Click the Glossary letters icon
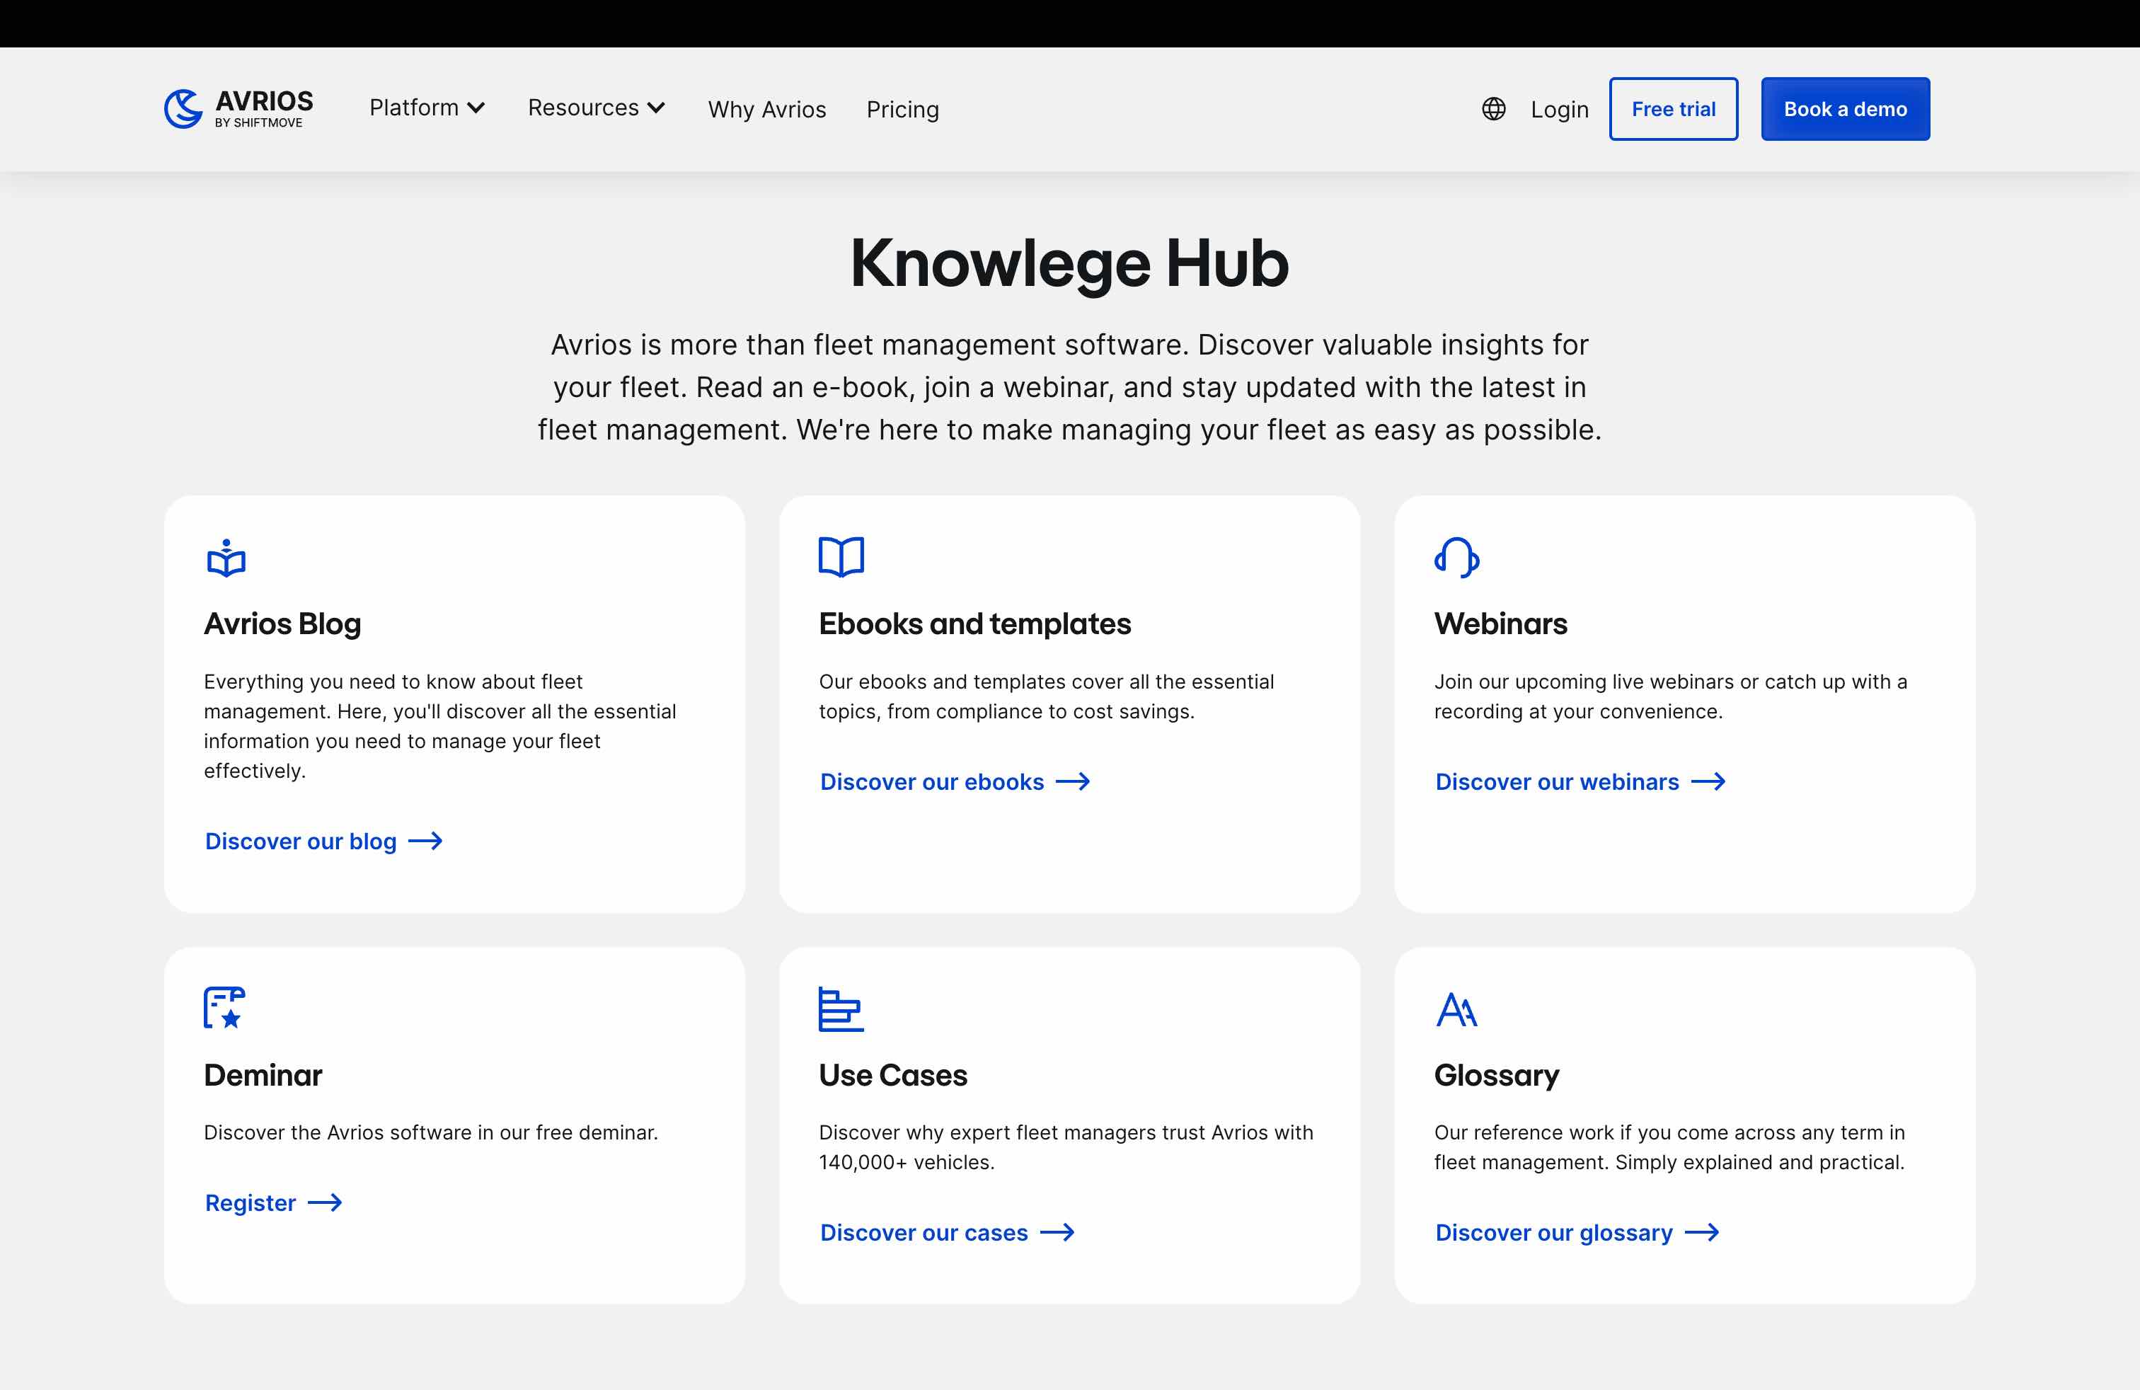Image resolution: width=2140 pixels, height=1390 pixels. [1456, 1009]
